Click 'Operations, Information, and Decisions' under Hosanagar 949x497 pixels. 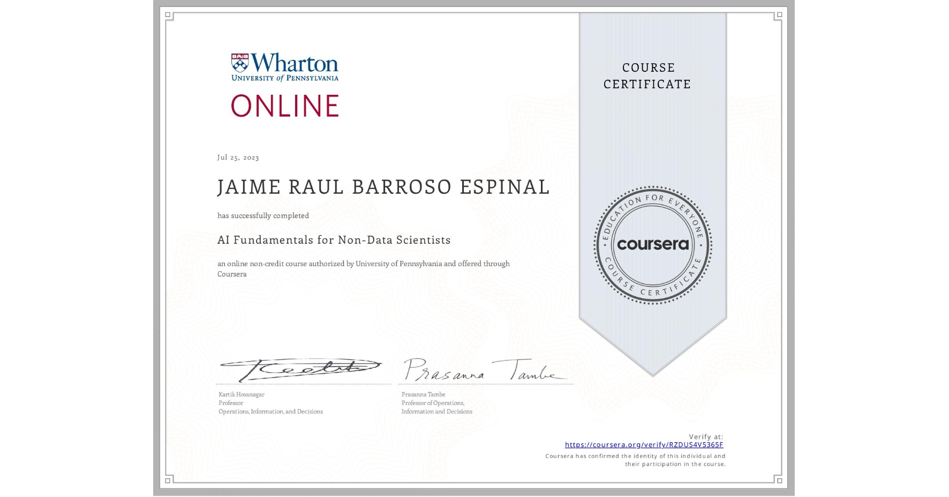point(270,411)
